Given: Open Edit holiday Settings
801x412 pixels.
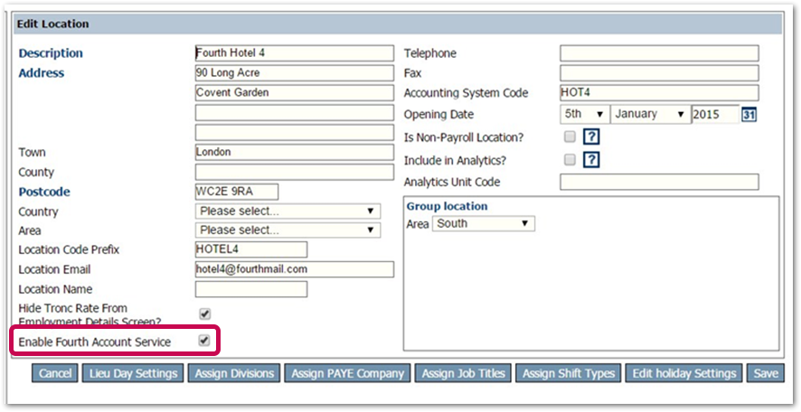Looking at the screenshot, I should pyautogui.click(x=684, y=373).
